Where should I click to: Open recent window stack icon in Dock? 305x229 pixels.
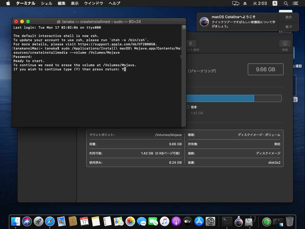[278, 222]
